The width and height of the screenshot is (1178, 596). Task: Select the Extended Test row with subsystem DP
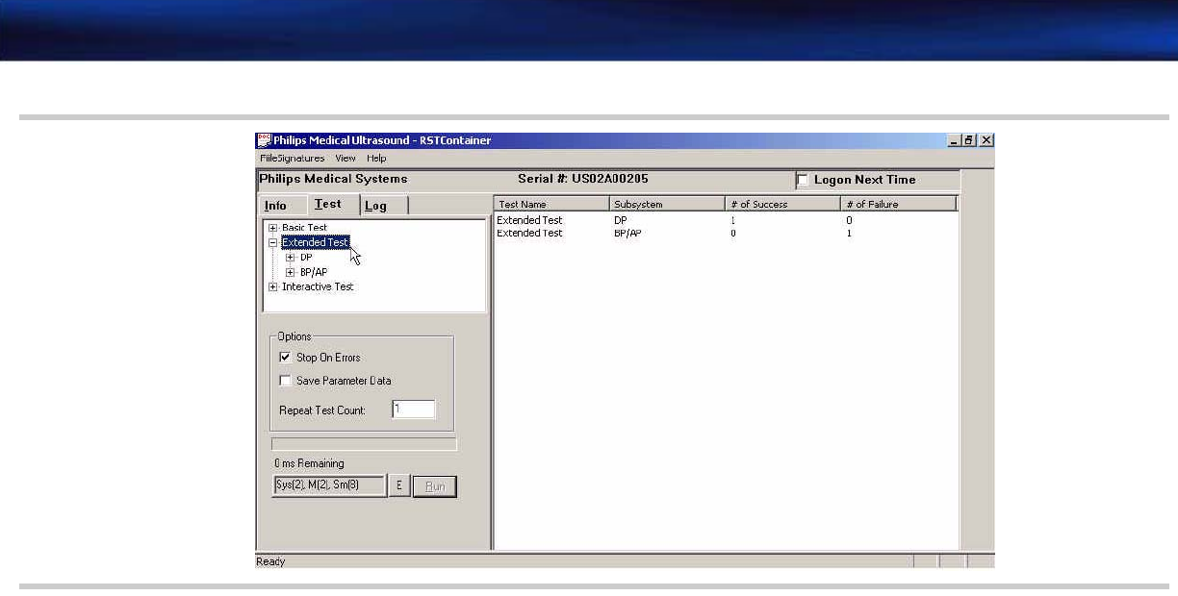tap(726, 220)
